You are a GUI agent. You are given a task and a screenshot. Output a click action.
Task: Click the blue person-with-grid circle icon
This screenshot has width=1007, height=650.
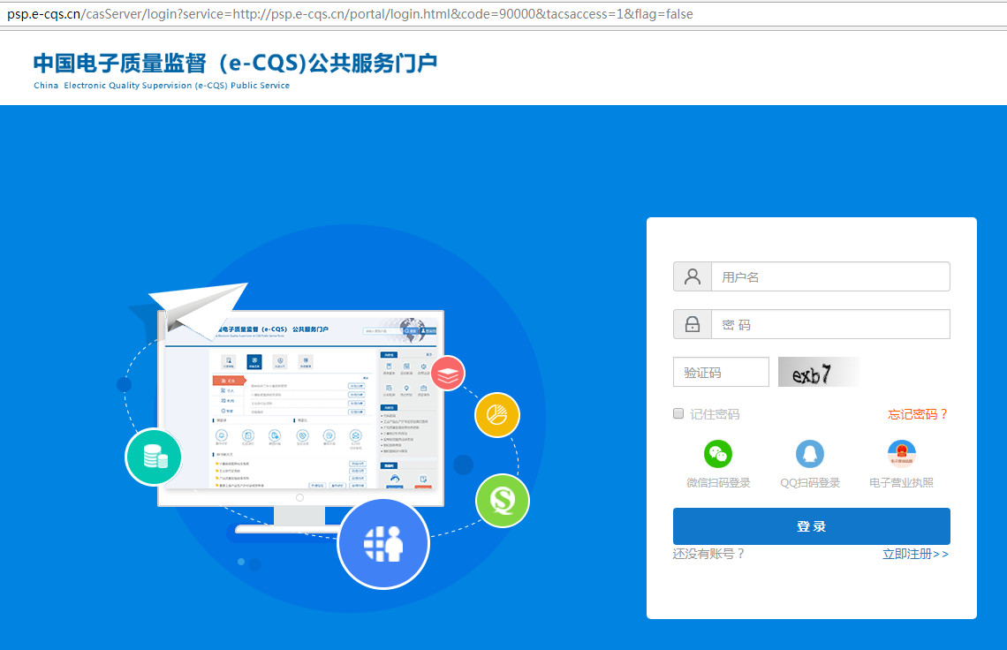pos(383,544)
